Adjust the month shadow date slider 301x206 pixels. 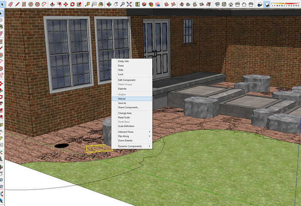[x=285, y=4]
